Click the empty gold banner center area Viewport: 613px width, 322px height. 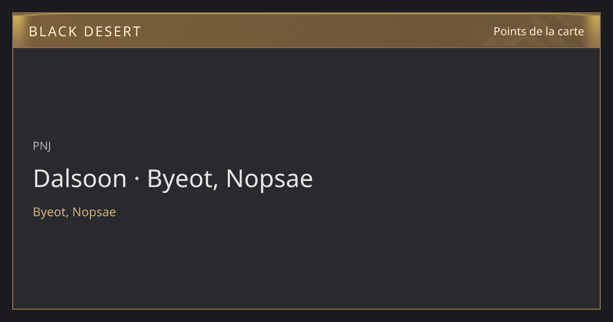pos(306,31)
